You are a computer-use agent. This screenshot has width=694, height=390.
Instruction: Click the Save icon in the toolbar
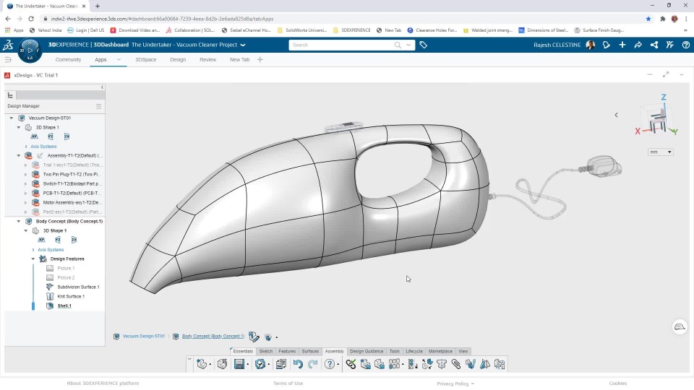click(239, 365)
